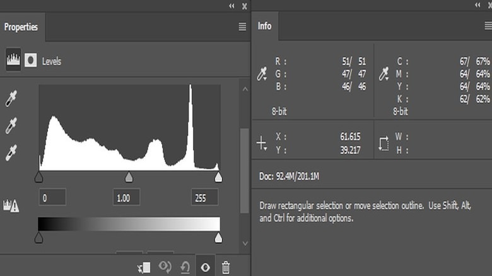This screenshot has width=492, height=276.
Task: Click the output white level slider handle
Action: [x=218, y=238]
